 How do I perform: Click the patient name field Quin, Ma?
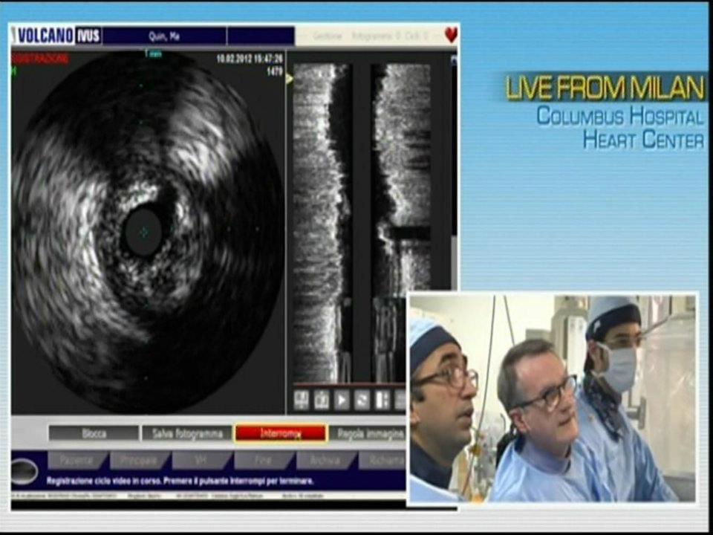pos(163,36)
